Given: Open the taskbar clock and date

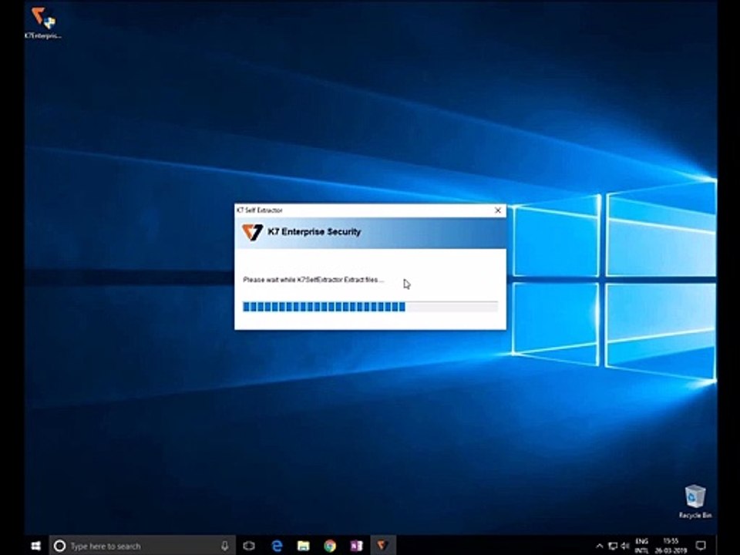Looking at the screenshot, I should pos(670,546).
